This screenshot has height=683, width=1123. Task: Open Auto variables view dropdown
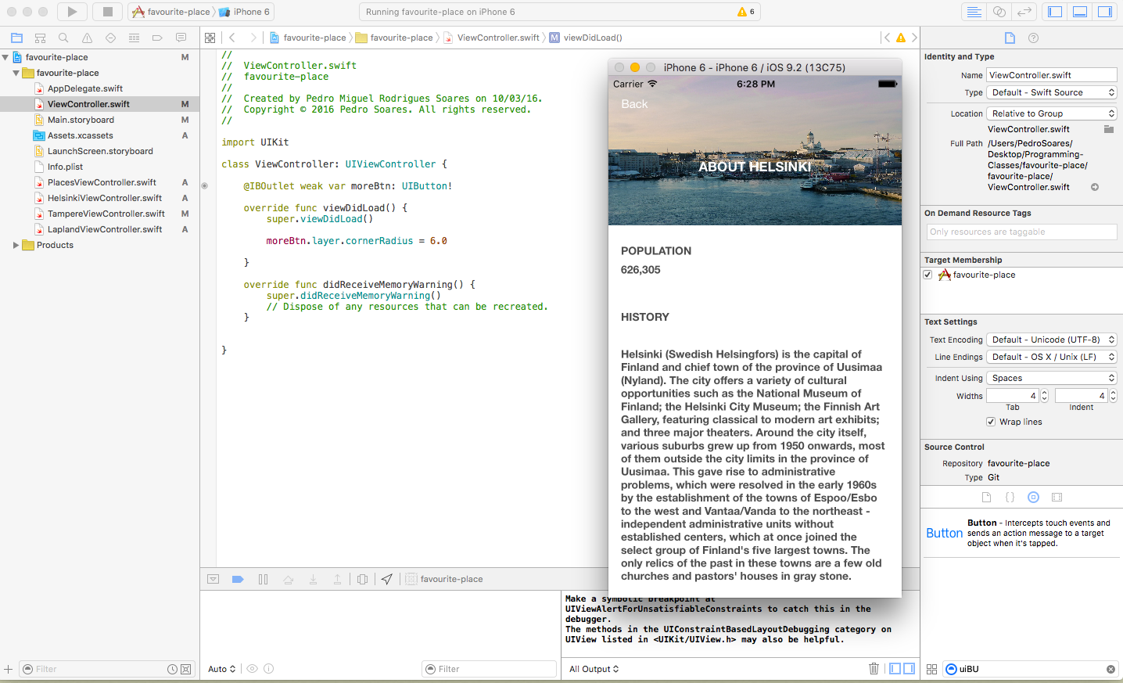[x=222, y=669]
